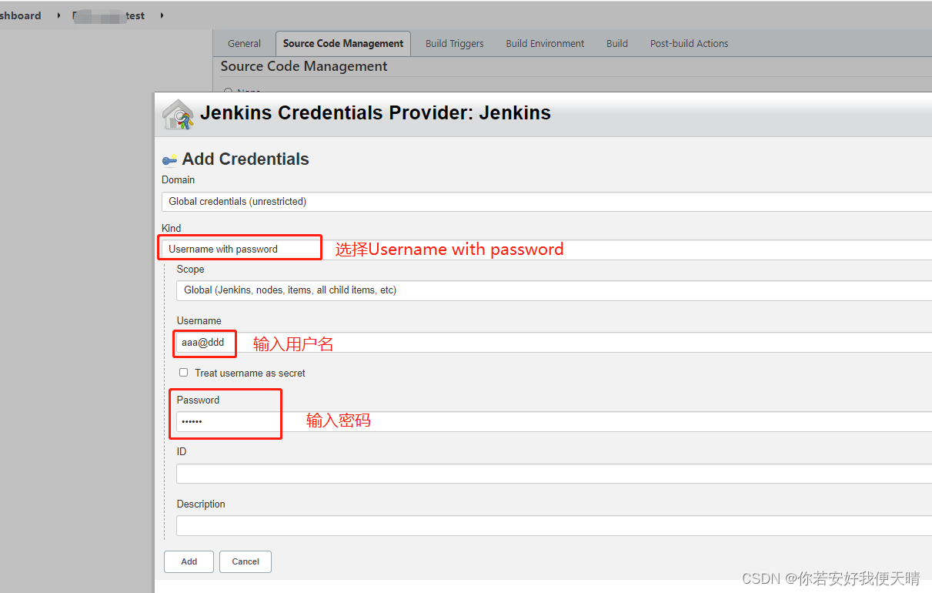This screenshot has height=593, width=932.
Task: Open the Kind dropdown
Action: [x=546, y=250]
